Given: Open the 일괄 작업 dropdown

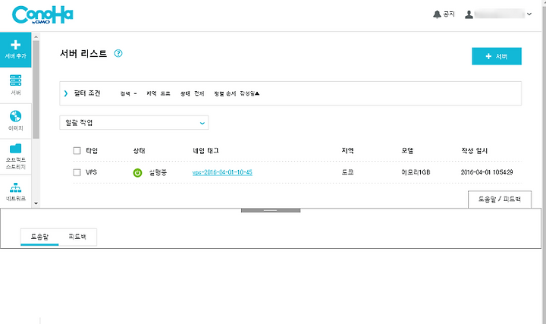Looking at the screenshot, I should tap(134, 123).
